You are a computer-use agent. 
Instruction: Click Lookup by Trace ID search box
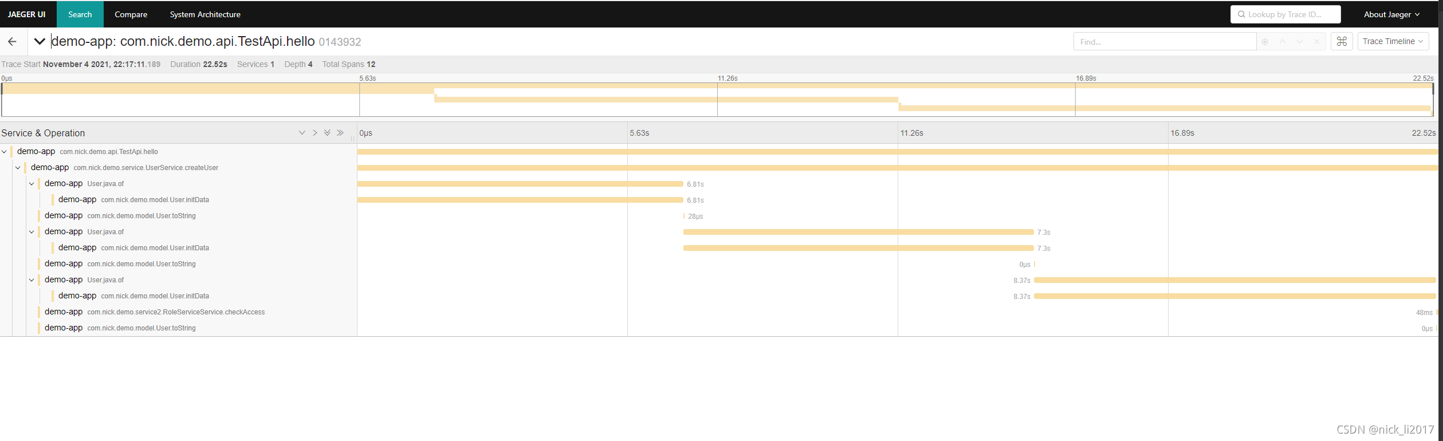tap(1285, 14)
